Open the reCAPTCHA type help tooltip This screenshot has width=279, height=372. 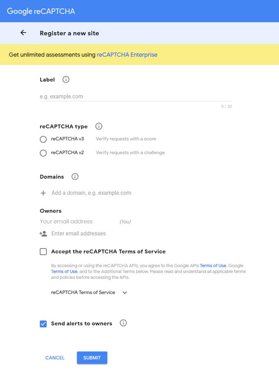click(x=98, y=126)
